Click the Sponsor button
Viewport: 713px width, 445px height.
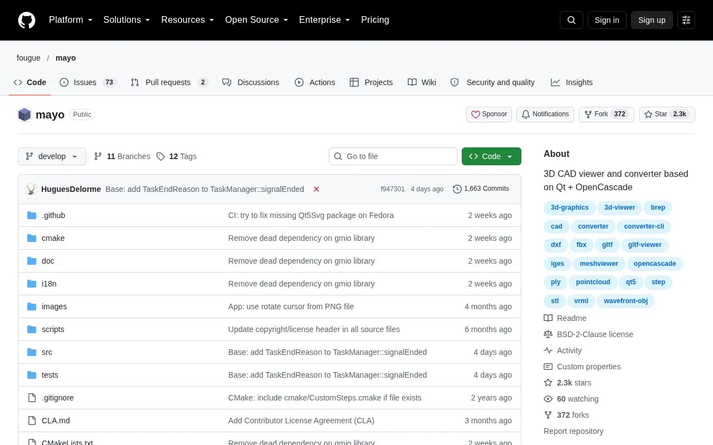coord(489,115)
